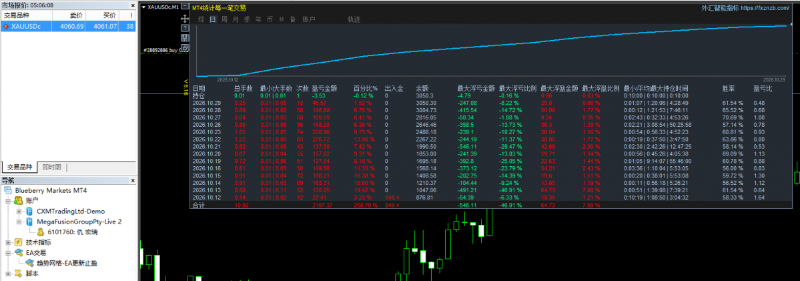Click the overlapping windows icon on the chart
The image size is (800, 281).
point(185,47)
